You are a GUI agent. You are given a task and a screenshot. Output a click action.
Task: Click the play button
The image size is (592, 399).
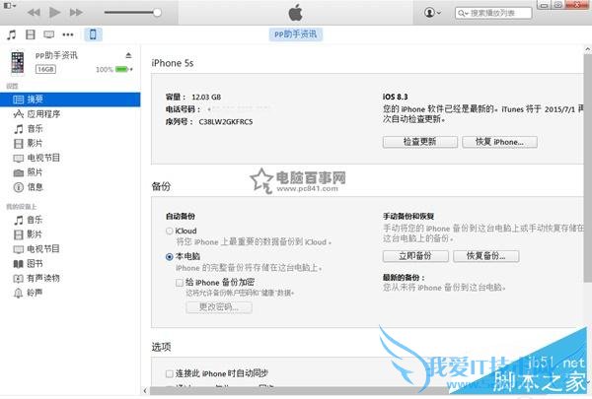pos(54,13)
